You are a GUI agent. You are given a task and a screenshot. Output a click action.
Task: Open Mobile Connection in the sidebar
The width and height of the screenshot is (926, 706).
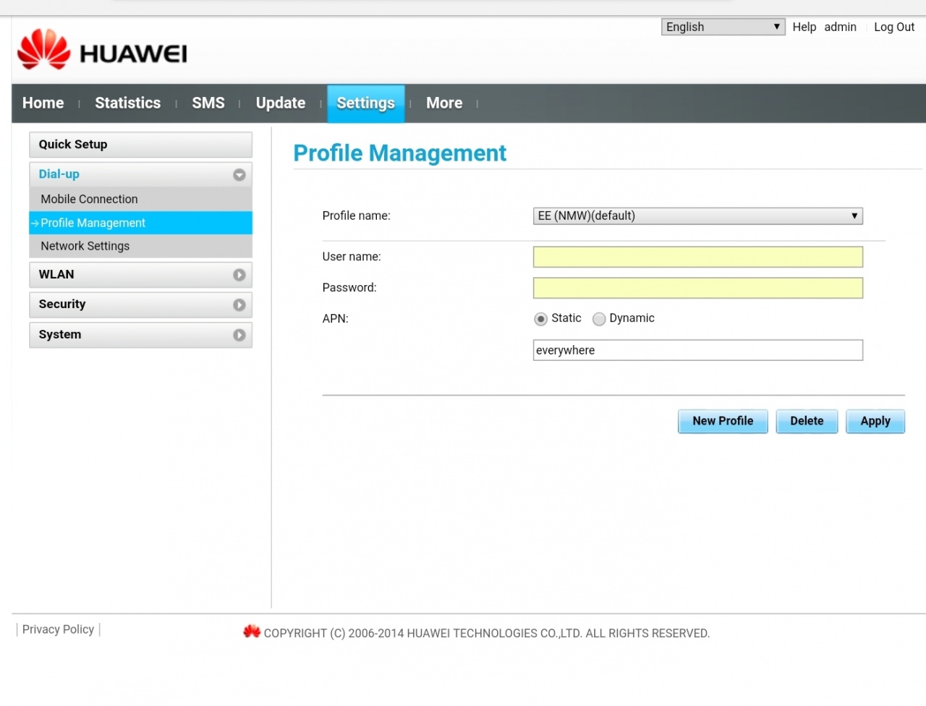tap(140, 199)
